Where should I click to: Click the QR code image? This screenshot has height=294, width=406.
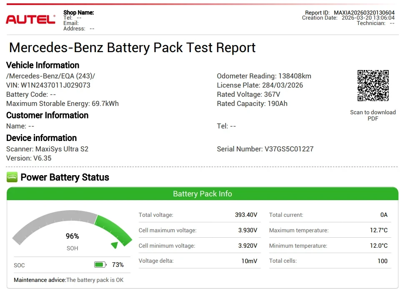(373, 85)
